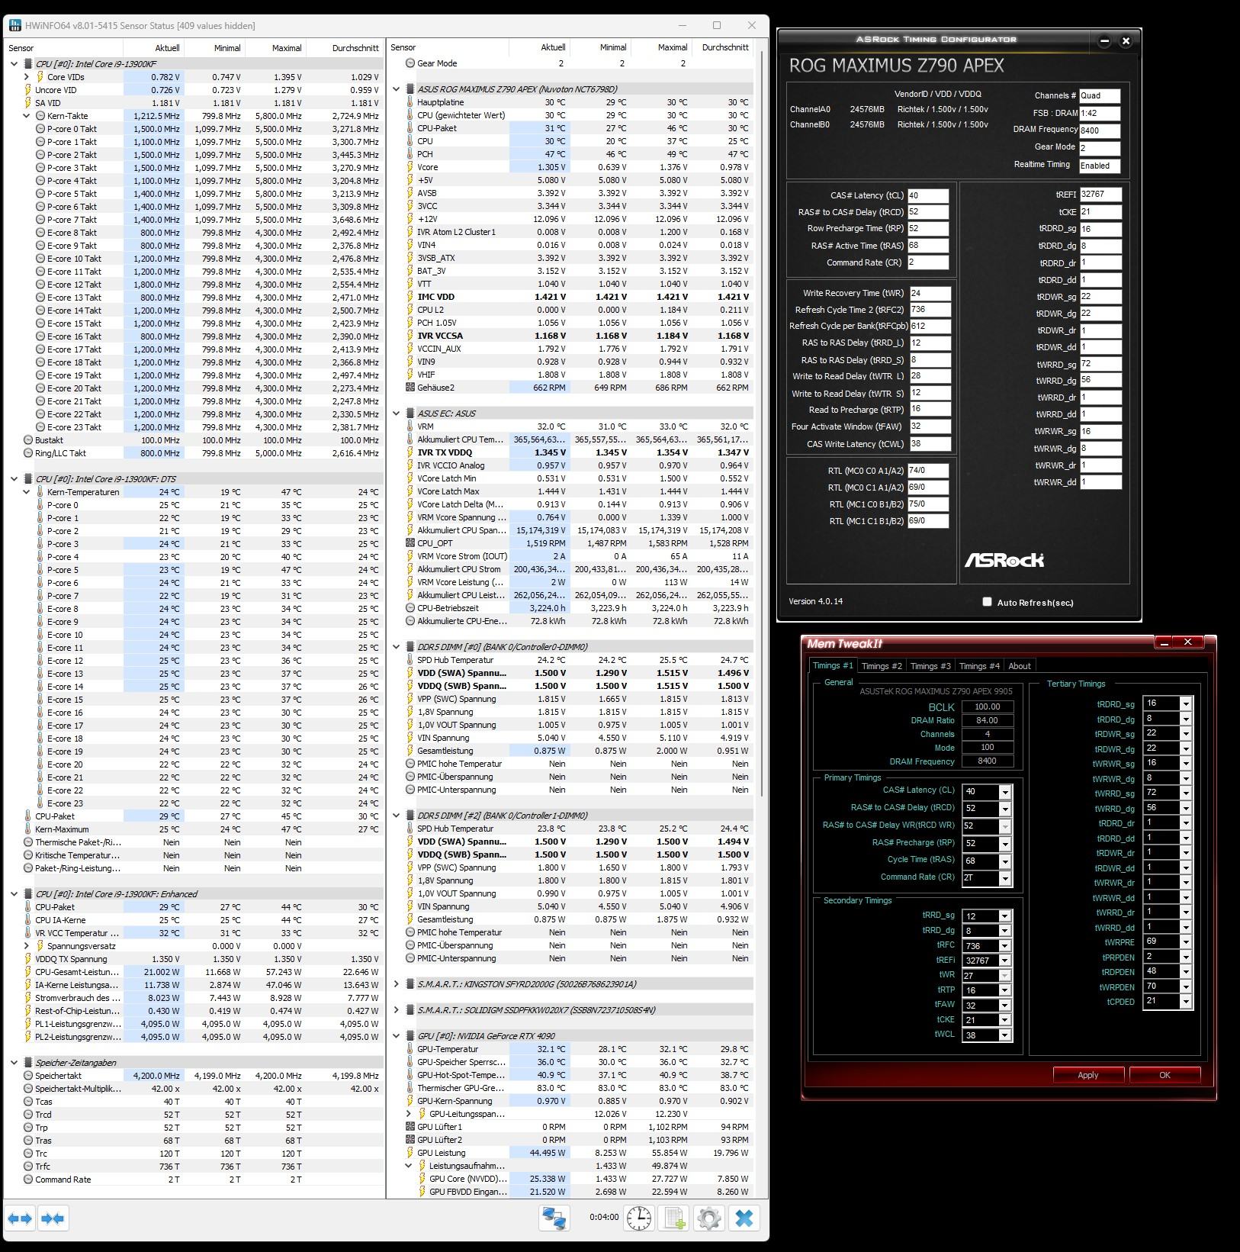Click chip icon of CPU [#0] Enhanced header

tap(28, 894)
